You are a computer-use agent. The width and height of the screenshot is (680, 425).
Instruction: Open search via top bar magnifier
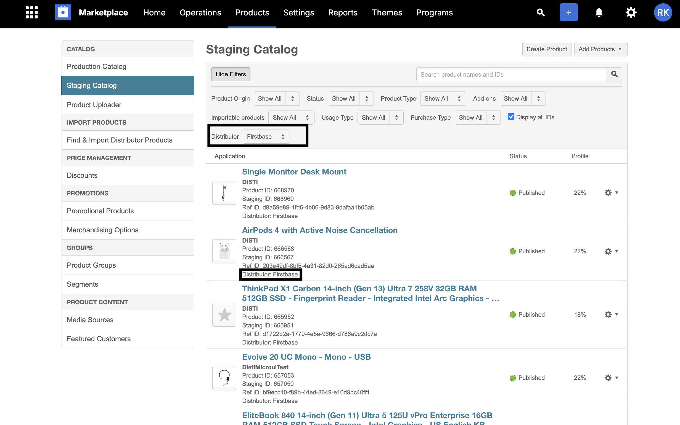pos(540,12)
